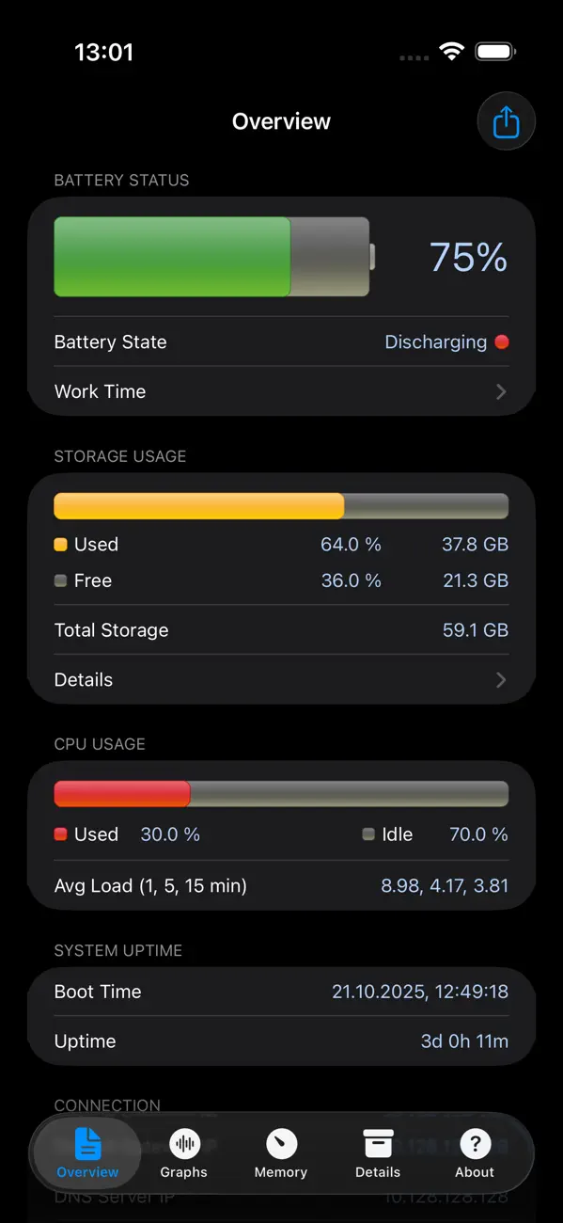Viewport: 563px width, 1223px height.
Task: Expand the Work Time disclosure chevron
Action: click(500, 391)
